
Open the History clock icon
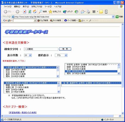[76, 12]
